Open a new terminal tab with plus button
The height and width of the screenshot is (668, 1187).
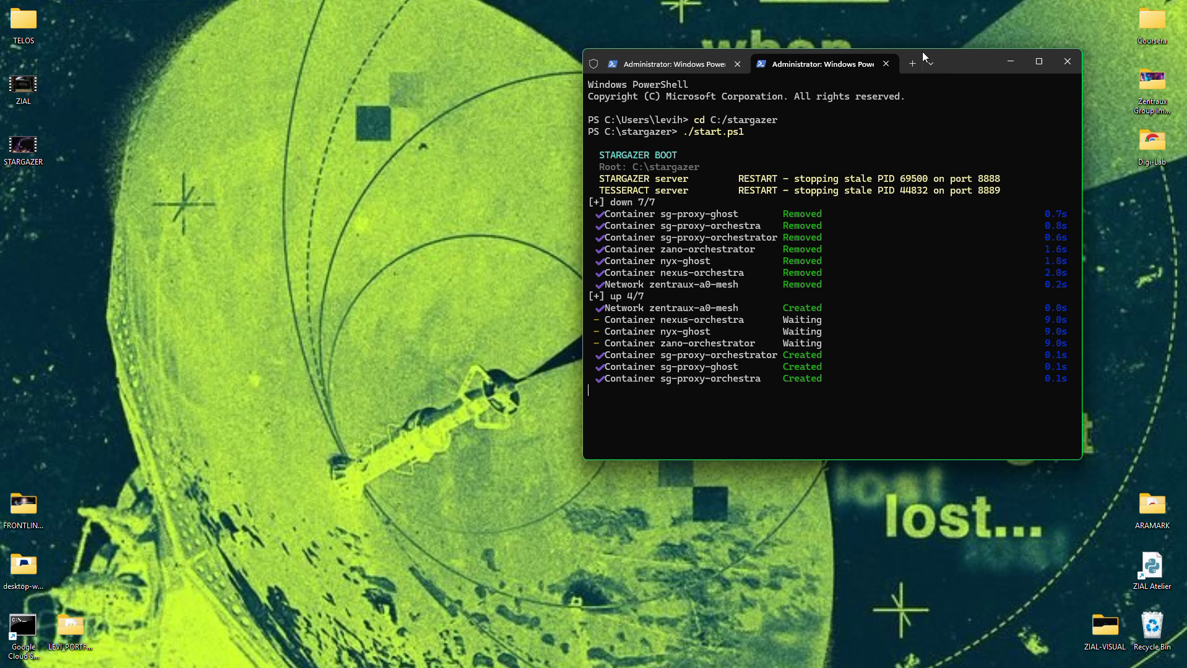(x=912, y=64)
